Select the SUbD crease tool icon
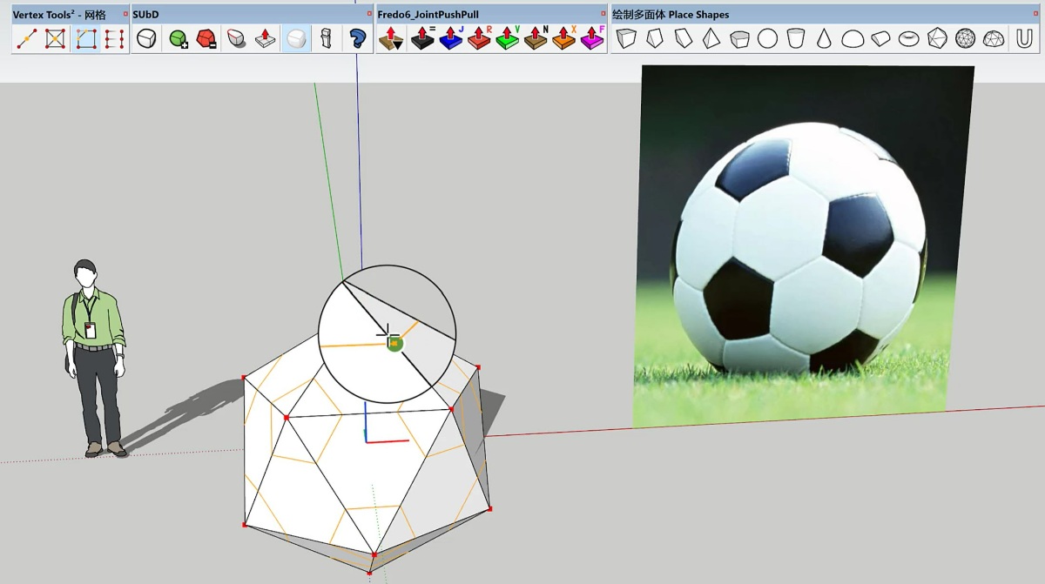 (236, 38)
